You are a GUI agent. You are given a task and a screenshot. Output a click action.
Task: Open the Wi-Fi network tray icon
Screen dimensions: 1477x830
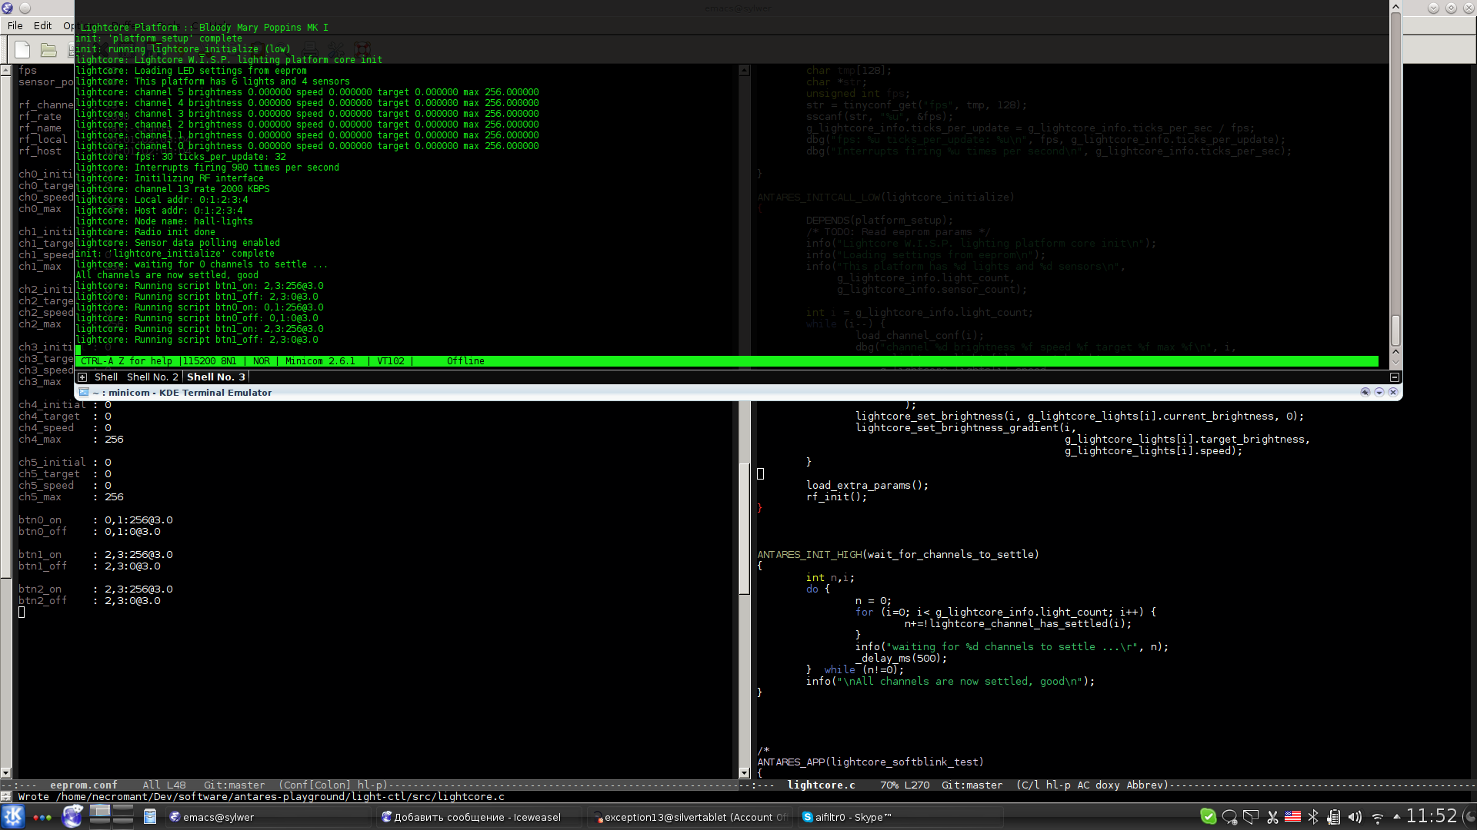tap(1377, 817)
